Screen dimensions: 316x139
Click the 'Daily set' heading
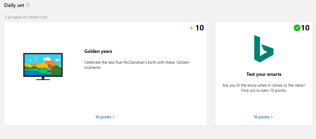[x=14, y=5]
